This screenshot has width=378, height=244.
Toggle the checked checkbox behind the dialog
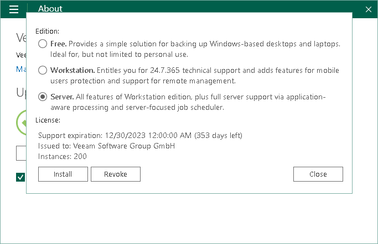[20, 177]
